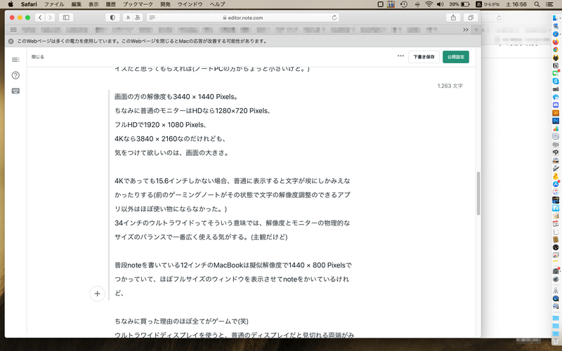
Task: Click the privacy shield icon in toolbar
Action: click(x=112, y=18)
